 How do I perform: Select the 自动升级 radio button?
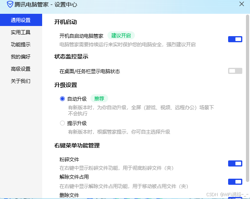tap(62, 99)
